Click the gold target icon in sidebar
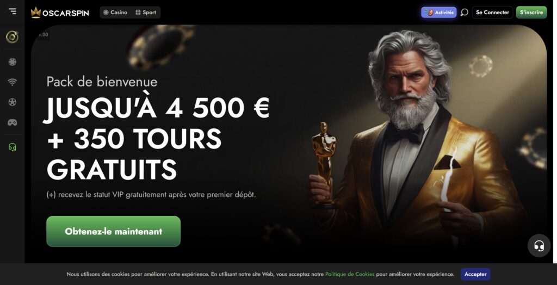Image resolution: width=557 pixels, height=285 pixels. [x=13, y=37]
